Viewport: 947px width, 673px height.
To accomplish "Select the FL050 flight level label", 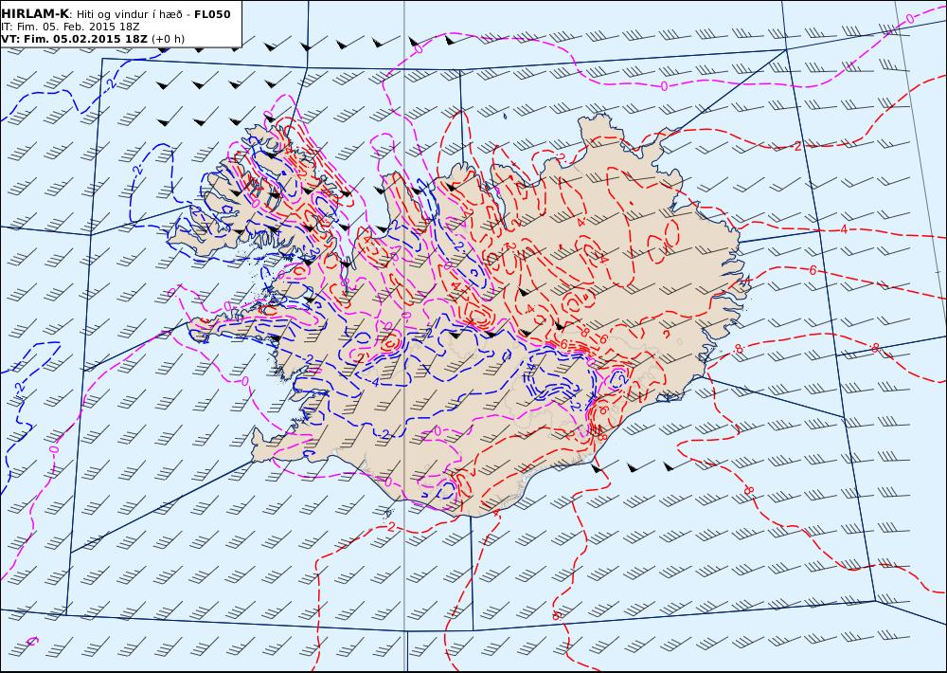I will click(212, 14).
